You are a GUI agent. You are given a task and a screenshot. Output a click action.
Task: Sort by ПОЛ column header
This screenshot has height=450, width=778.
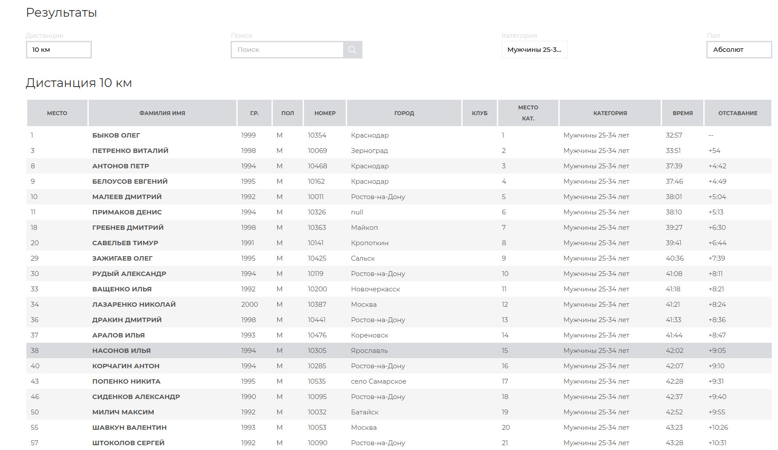click(288, 113)
